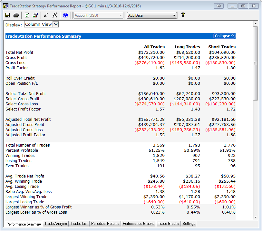Go to the Periodical Returns tab
262x231 pixels.
point(105,224)
